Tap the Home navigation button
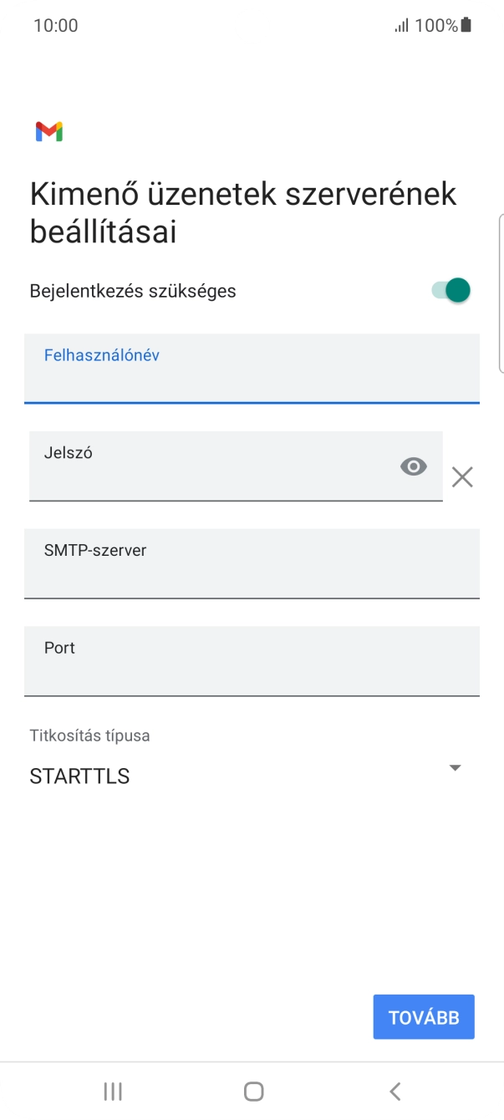This screenshot has width=504, height=1120. [252, 1090]
